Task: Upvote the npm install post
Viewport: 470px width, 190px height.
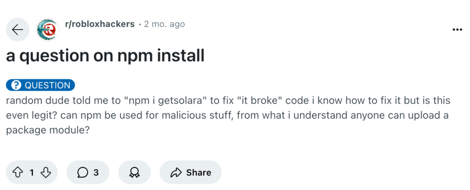Action: click(x=18, y=173)
